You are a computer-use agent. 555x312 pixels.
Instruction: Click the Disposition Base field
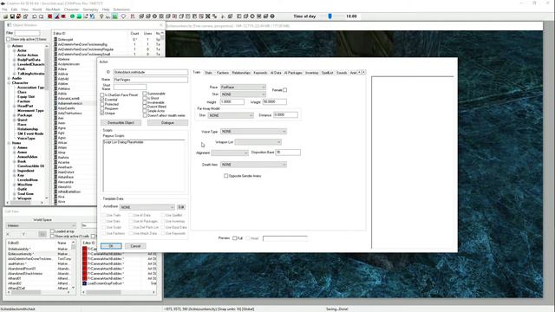(x=288, y=153)
